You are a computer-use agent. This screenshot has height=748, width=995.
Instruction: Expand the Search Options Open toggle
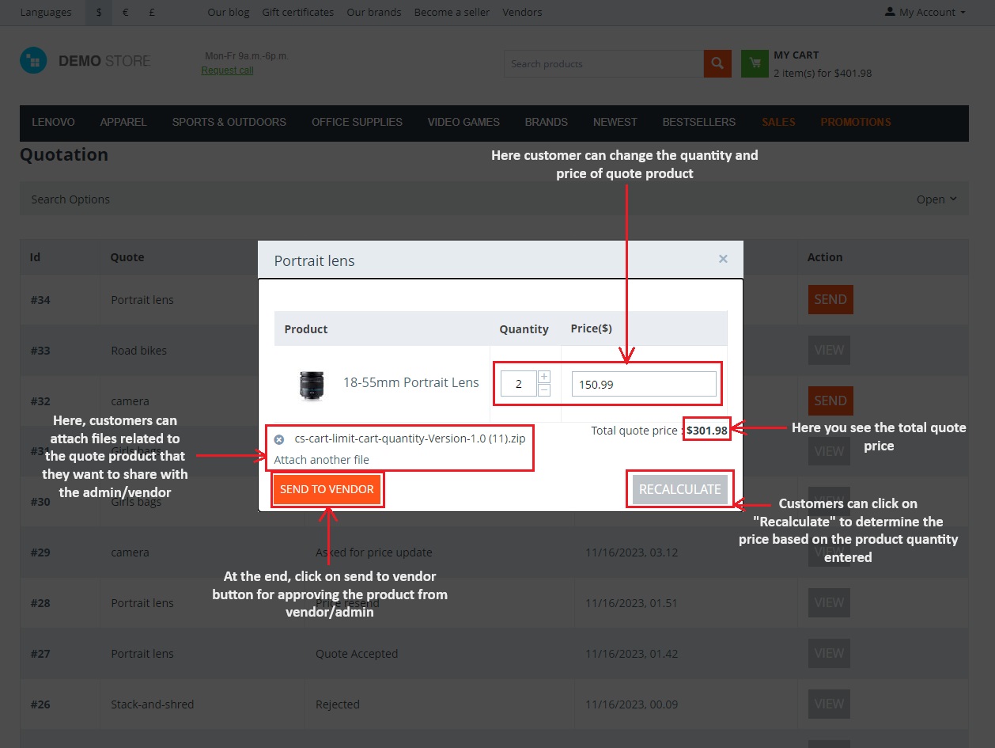(936, 199)
